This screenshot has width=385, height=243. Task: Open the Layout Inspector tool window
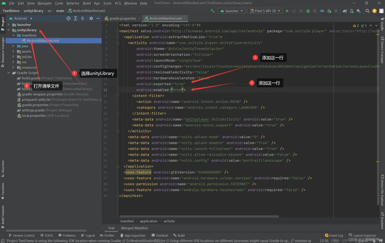[363, 236]
